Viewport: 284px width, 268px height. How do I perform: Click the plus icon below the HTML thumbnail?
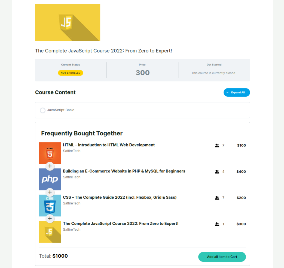[x=50, y=166]
